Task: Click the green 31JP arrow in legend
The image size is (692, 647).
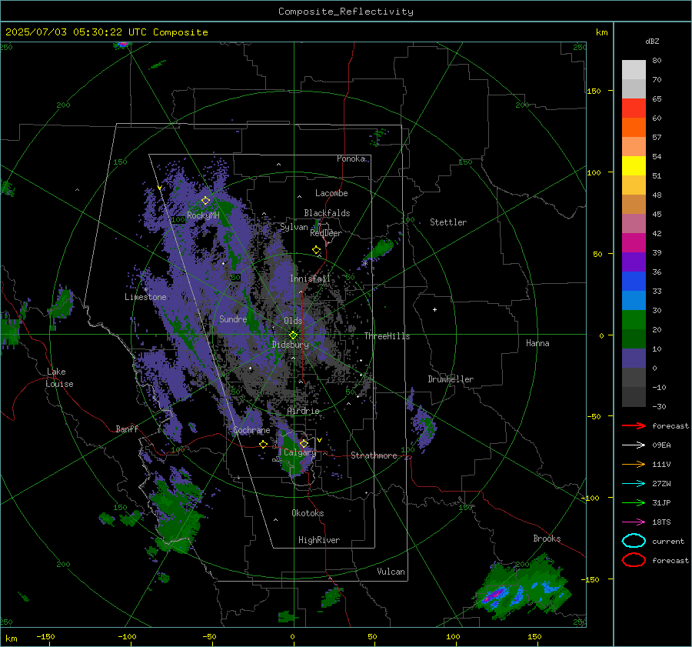Action: [634, 502]
